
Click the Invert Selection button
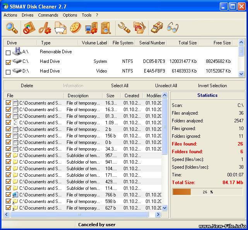[212, 86]
